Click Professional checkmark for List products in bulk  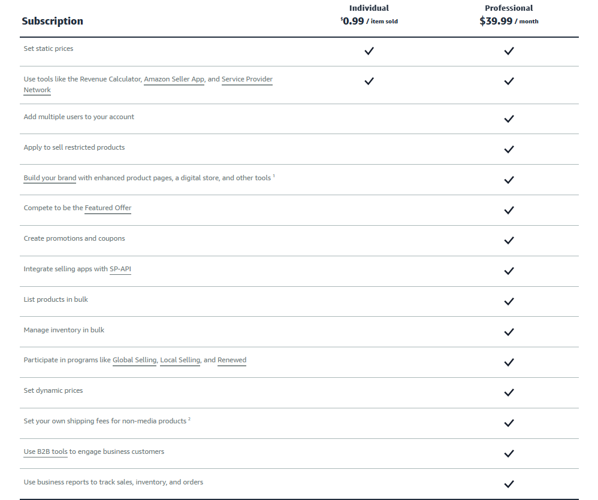(x=509, y=301)
